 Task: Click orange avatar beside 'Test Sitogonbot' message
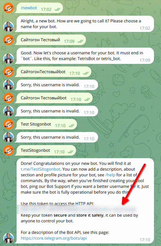point(9,124)
